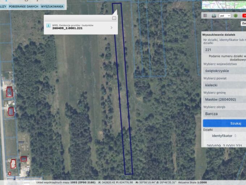
Task: Open the green help icon
Action: (x=236, y=16)
